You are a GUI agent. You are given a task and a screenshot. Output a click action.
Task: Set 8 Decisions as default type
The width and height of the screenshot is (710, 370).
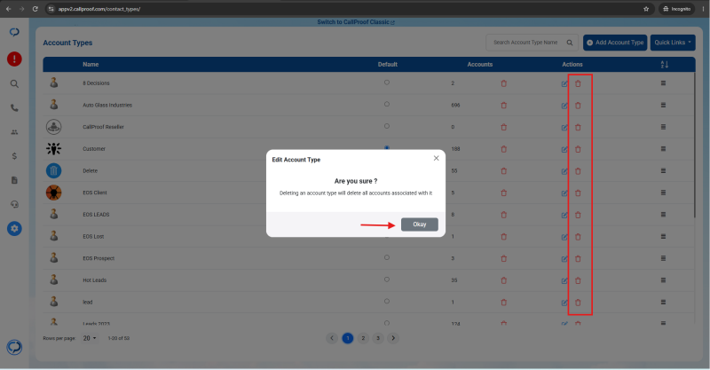coord(387,83)
